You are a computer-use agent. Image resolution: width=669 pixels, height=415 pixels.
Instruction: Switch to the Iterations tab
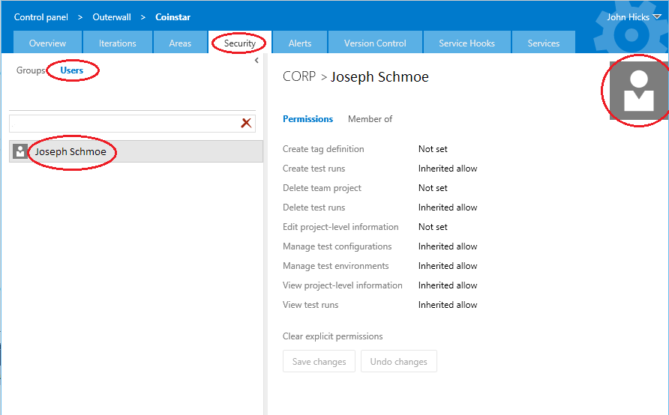coord(117,43)
